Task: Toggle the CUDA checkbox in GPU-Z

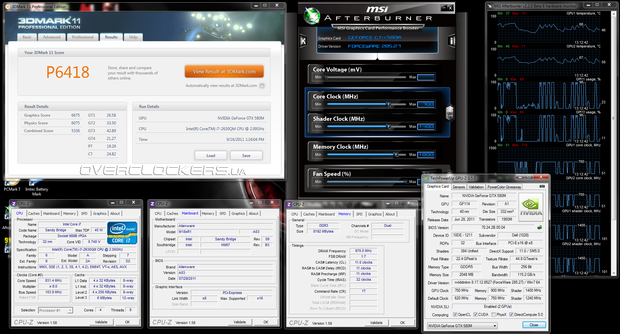Action: pos(475,315)
